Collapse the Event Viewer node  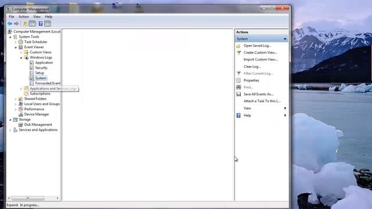16,47
